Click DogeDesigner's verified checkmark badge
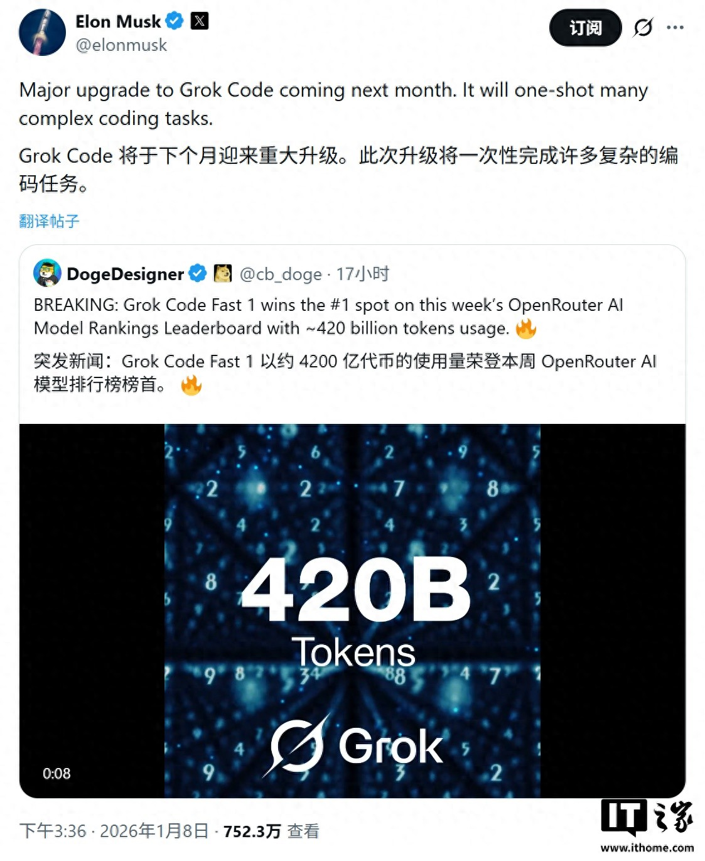Image resolution: width=705 pixels, height=861 pixels. 198,274
